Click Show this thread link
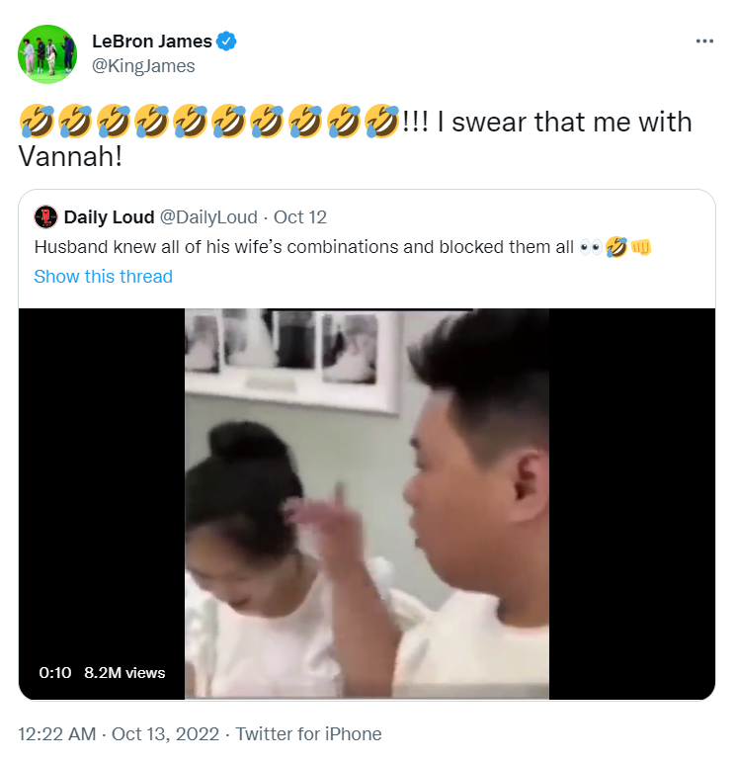Screen dimensions: 735x763 click(103, 277)
